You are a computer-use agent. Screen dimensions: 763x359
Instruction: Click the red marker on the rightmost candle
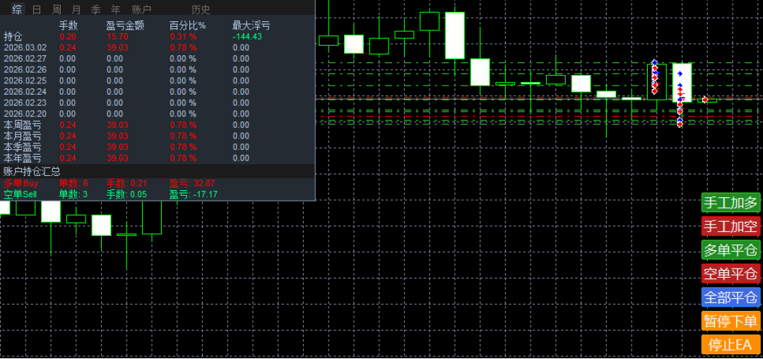[x=705, y=100]
